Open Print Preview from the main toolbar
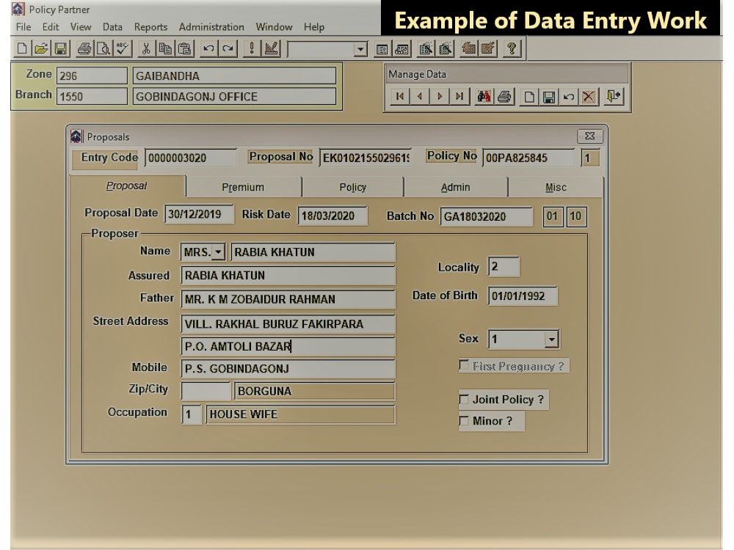The height and width of the screenshot is (550, 734). click(x=103, y=48)
